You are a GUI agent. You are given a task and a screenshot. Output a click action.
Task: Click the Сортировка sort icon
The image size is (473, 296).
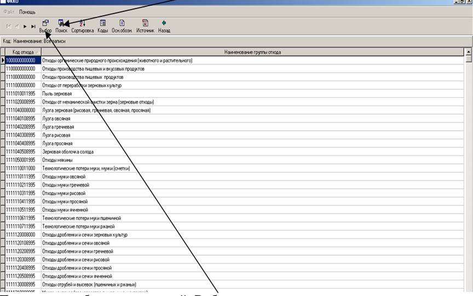83,26
